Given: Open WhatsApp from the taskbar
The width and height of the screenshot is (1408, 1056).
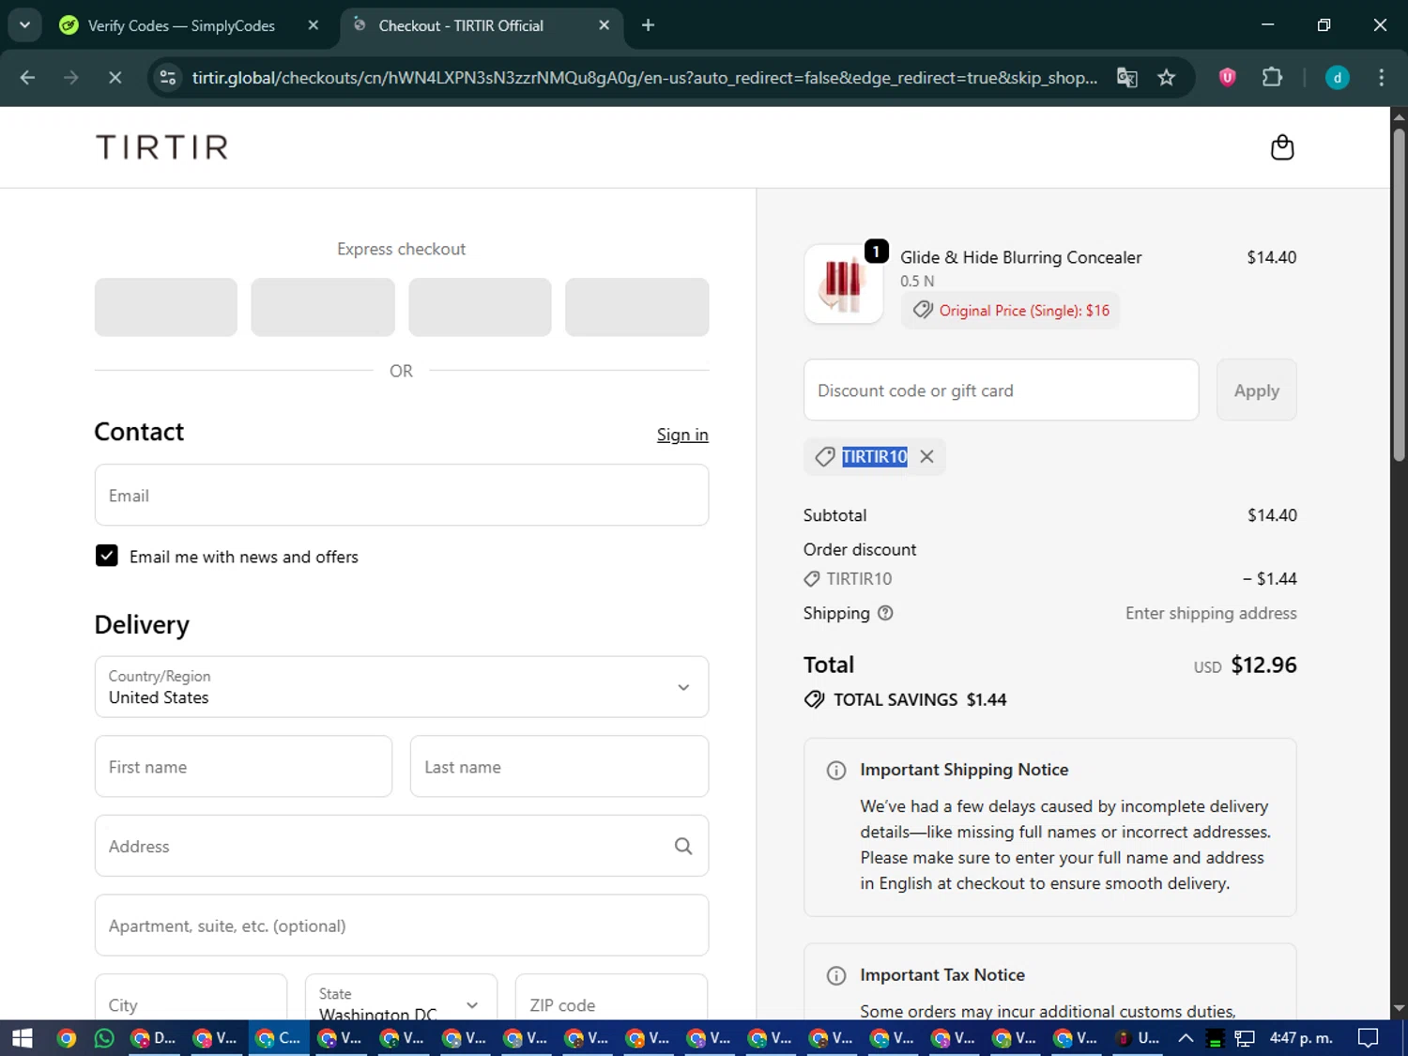Looking at the screenshot, I should tap(104, 1037).
